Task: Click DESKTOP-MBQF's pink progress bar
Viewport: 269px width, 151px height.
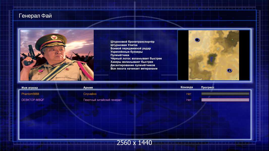Action: coord(225,100)
